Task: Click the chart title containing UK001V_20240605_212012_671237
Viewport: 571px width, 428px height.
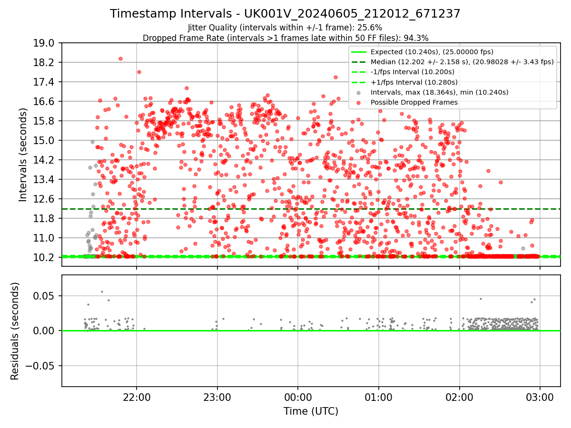Action: click(x=285, y=14)
